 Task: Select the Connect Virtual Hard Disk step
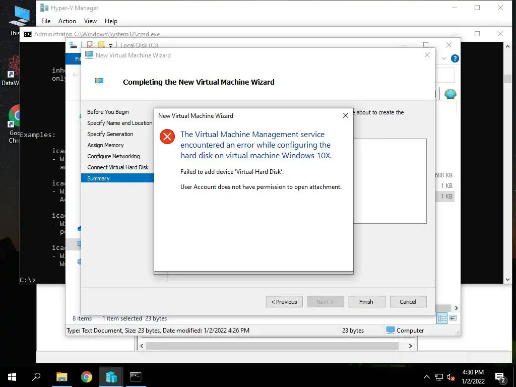tap(118, 167)
